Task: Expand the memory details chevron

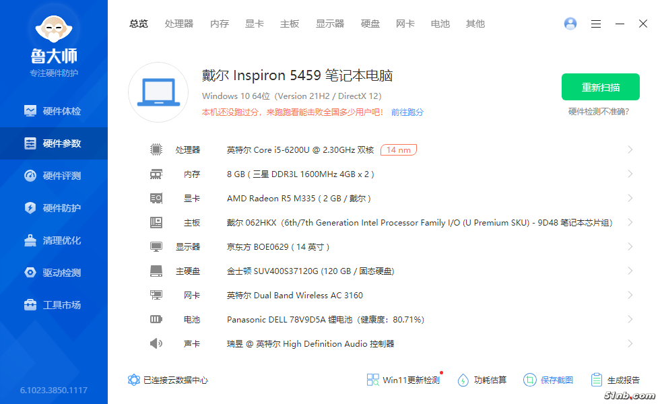Action: pos(630,174)
